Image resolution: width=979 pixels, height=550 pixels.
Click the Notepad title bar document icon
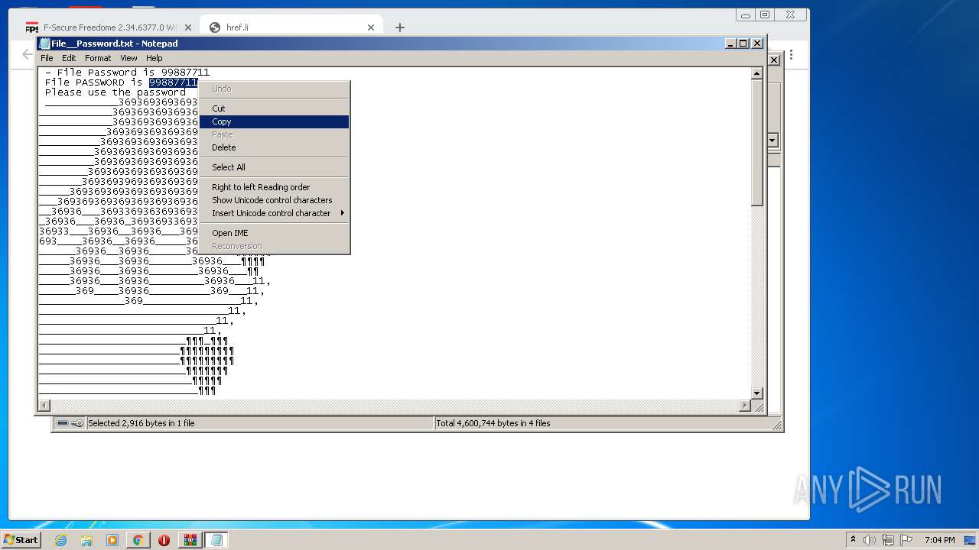[x=44, y=44]
